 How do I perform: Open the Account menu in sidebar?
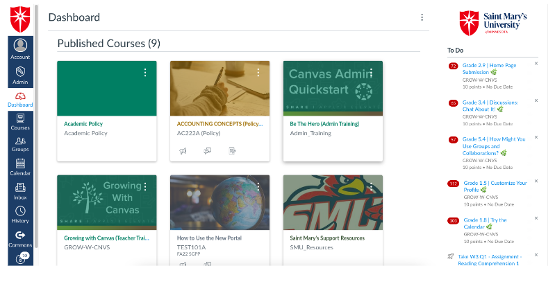coord(20,48)
